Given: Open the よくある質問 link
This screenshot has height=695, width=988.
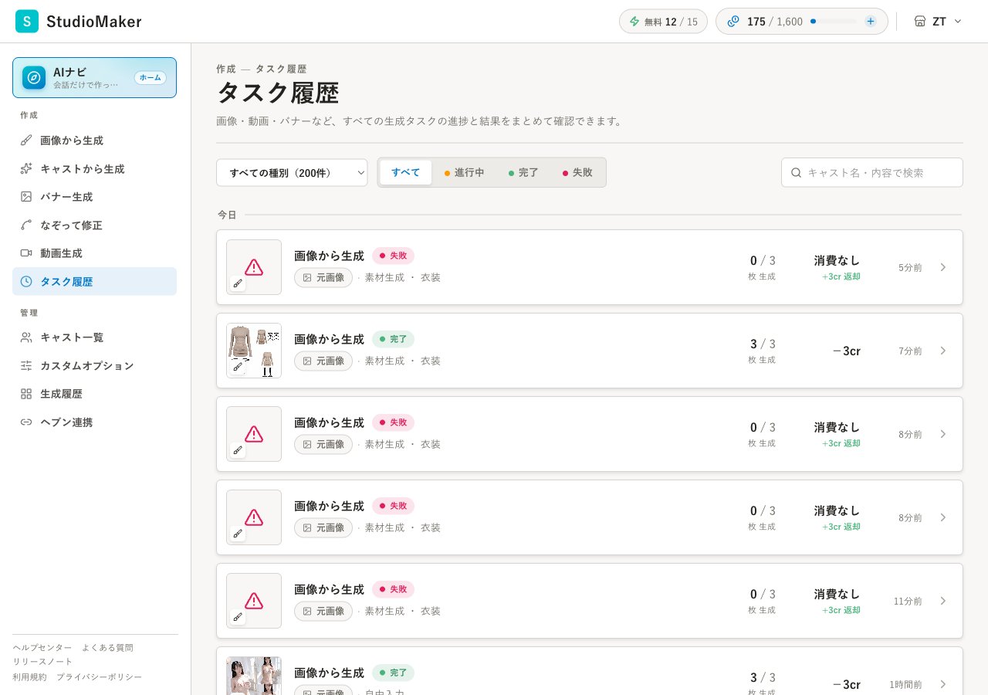Looking at the screenshot, I should coord(107,647).
